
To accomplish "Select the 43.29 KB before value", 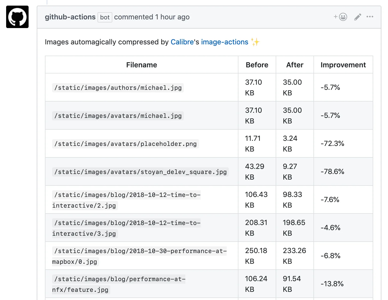I will 255,172.
